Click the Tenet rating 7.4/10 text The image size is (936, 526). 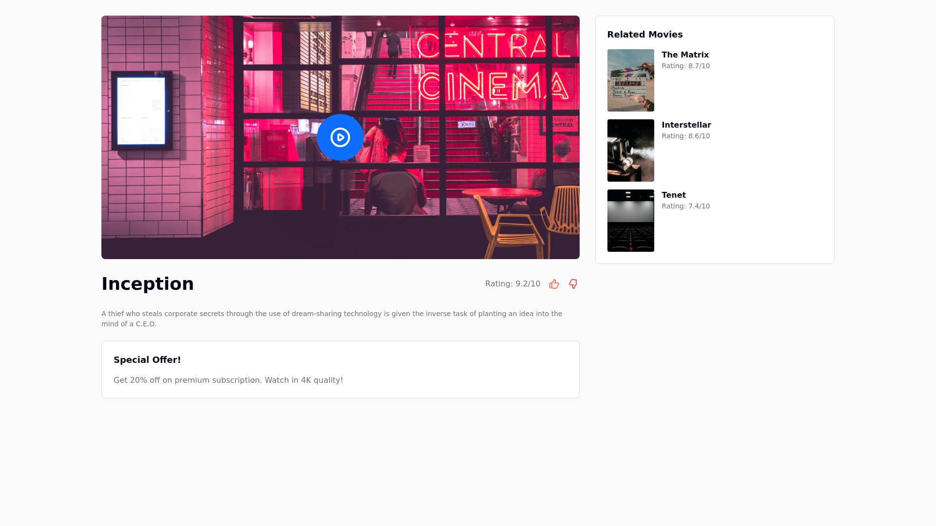tap(685, 207)
